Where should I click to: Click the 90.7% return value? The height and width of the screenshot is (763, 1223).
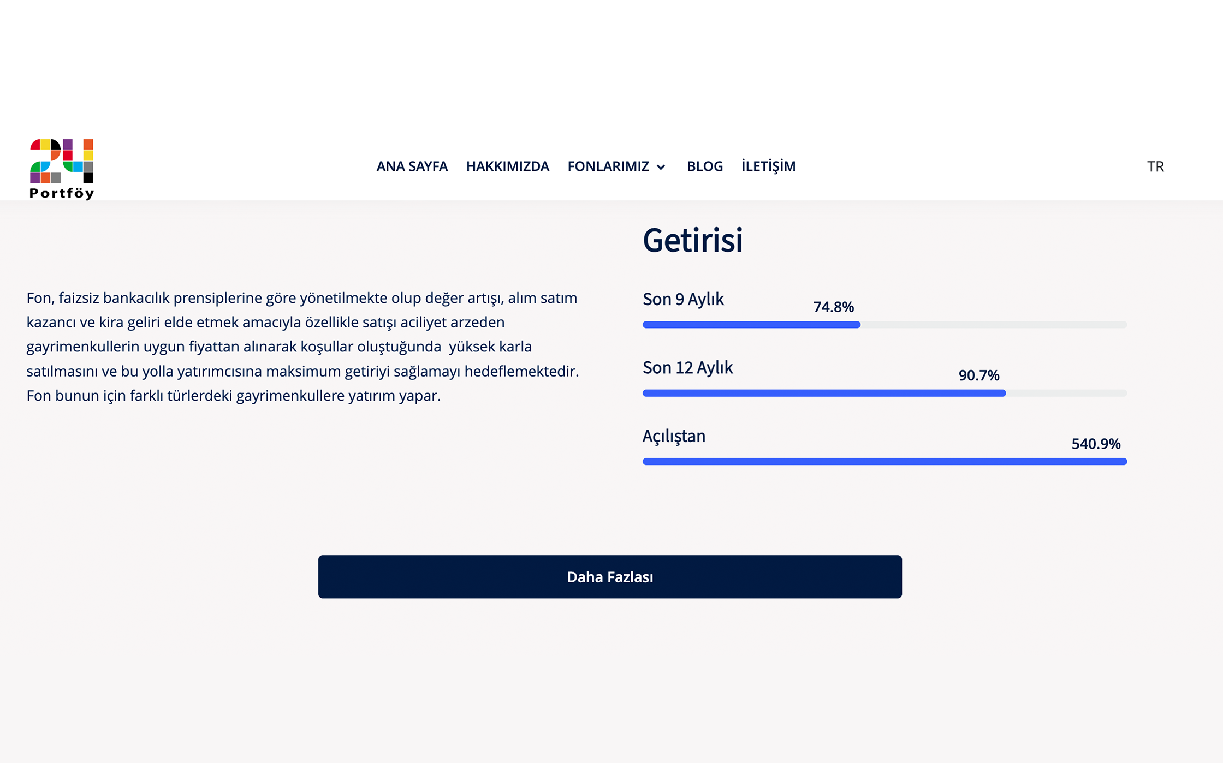click(978, 375)
